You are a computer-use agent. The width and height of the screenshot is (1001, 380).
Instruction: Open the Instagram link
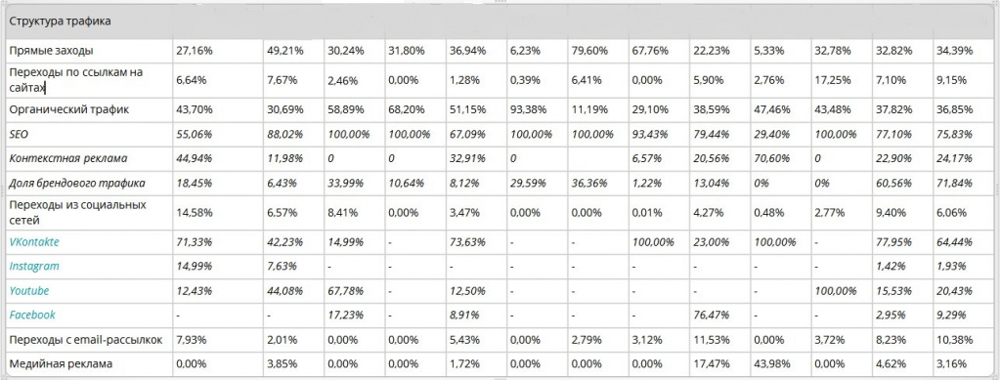34,267
